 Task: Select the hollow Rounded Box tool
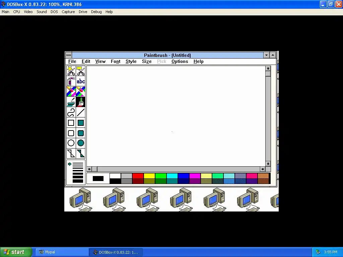71,133
